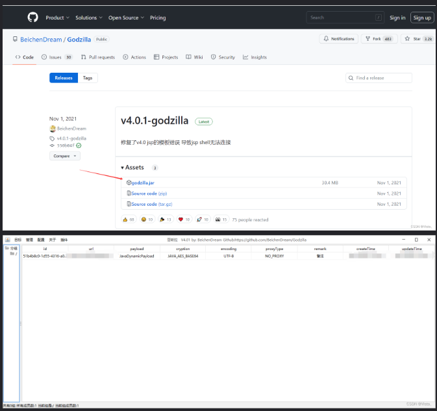Select the 分组 root tree folder
The width and height of the screenshot is (437, 411).
(x=12, y=248)
